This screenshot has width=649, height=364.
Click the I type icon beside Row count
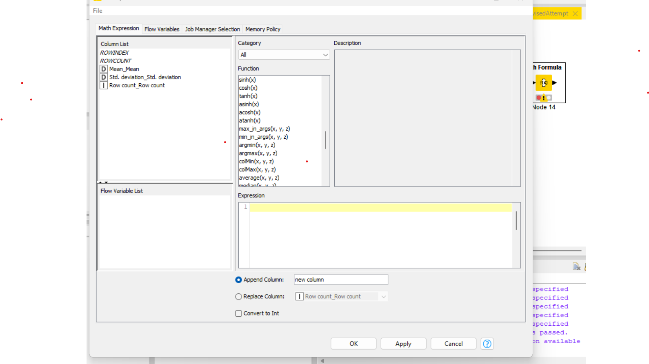[x=104, y=85]
